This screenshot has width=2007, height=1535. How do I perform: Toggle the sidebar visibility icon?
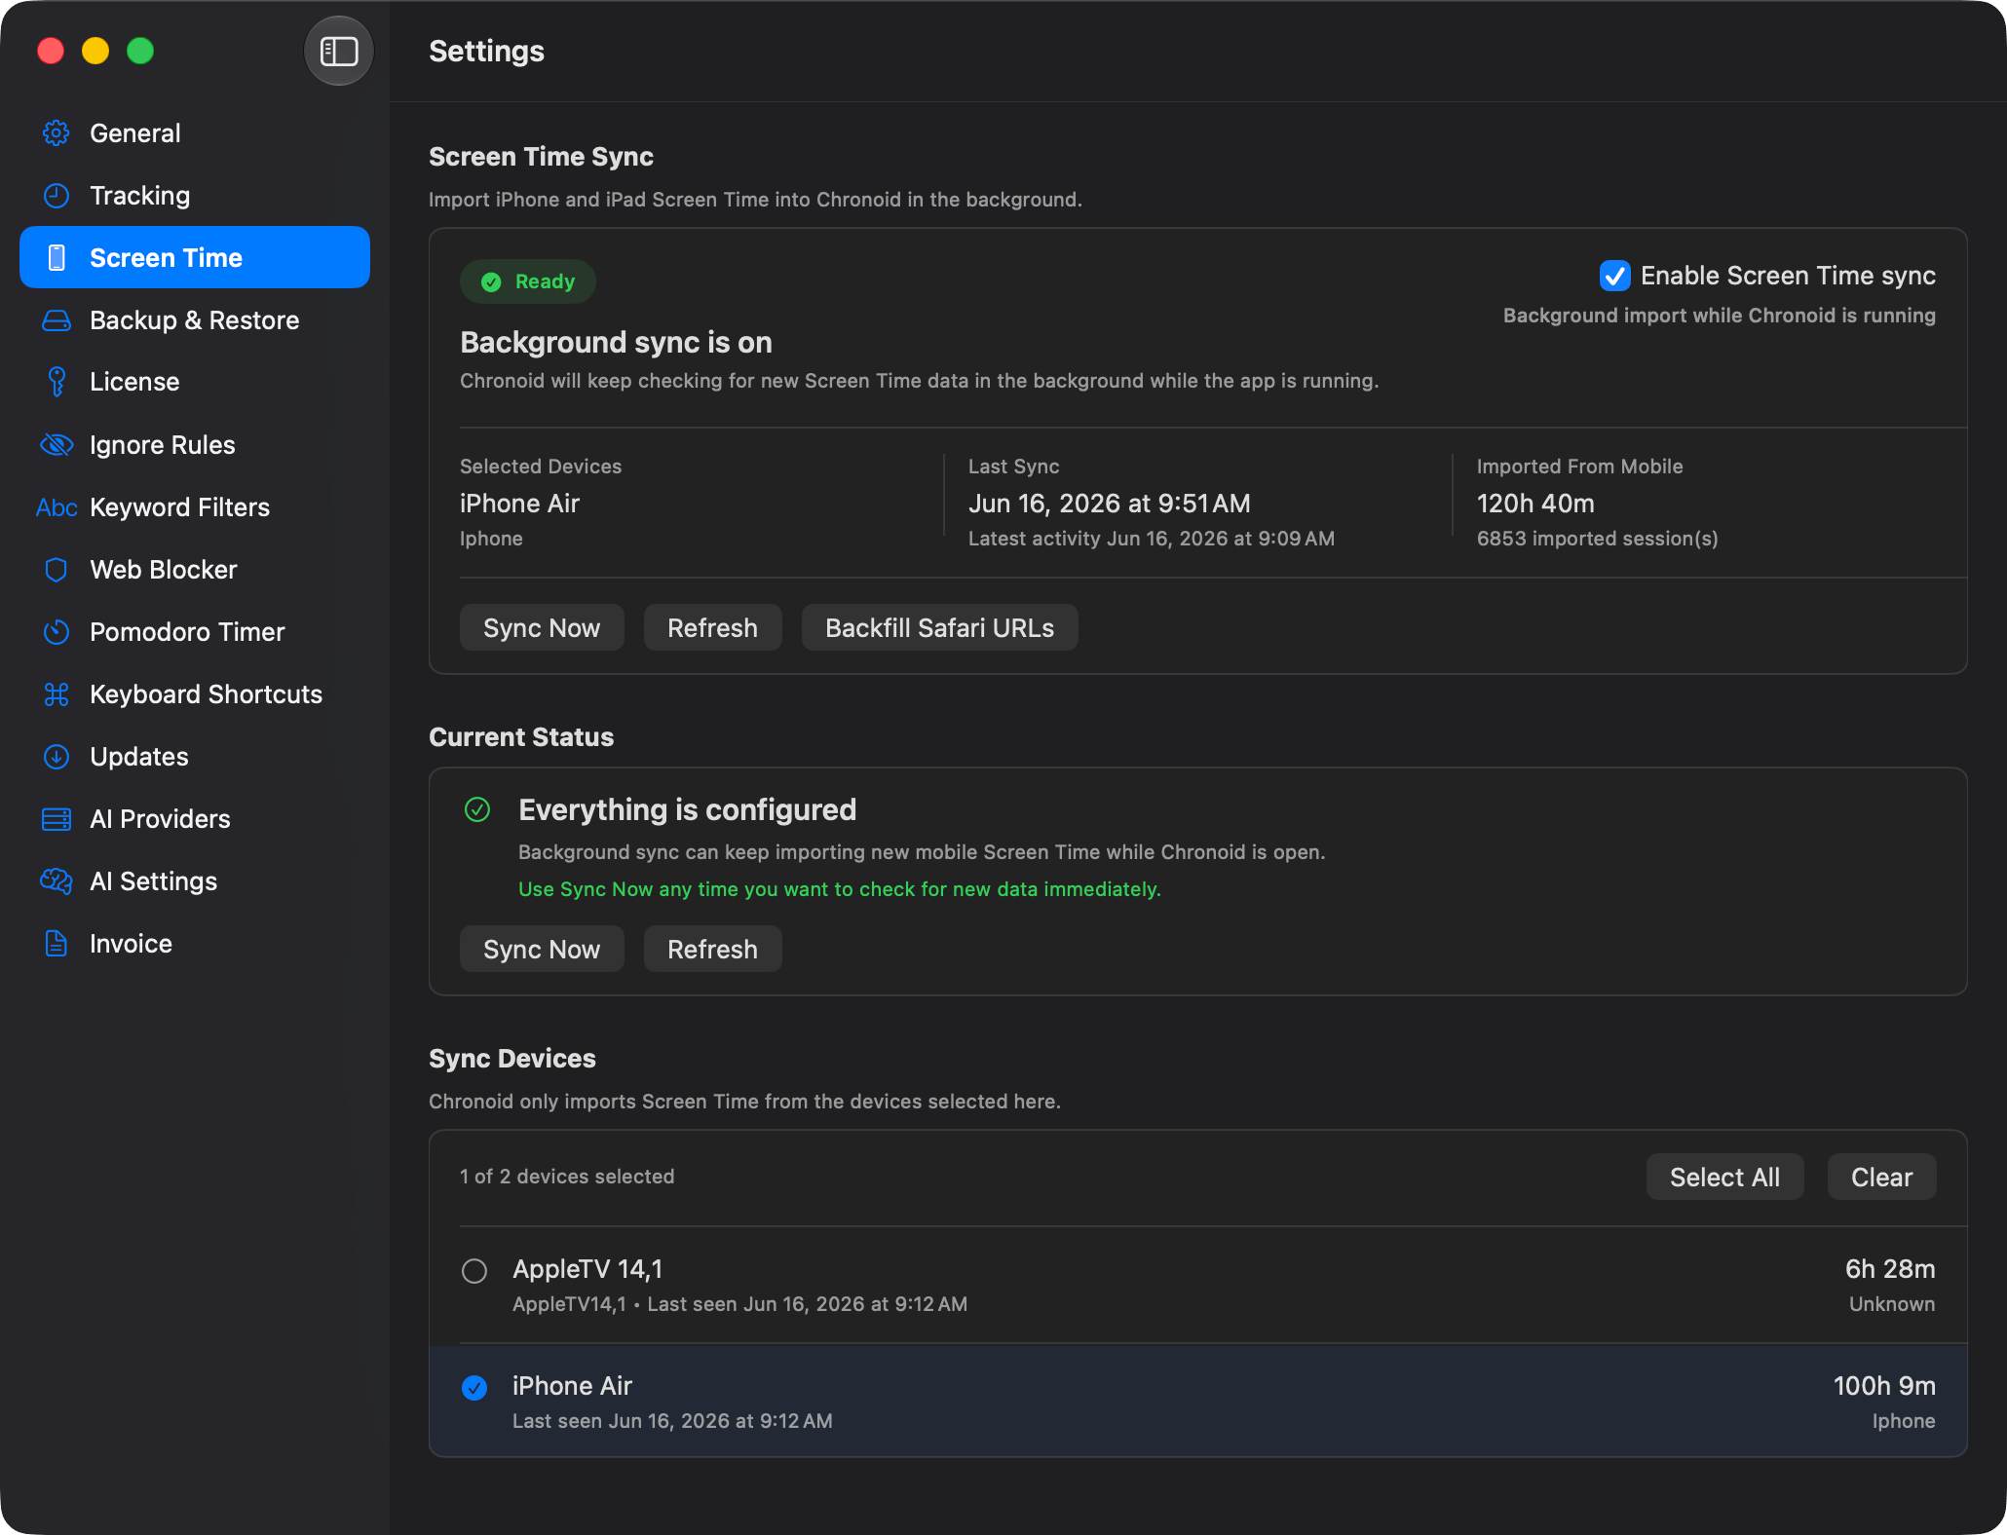pyautogui.click(x=339, y=51)
